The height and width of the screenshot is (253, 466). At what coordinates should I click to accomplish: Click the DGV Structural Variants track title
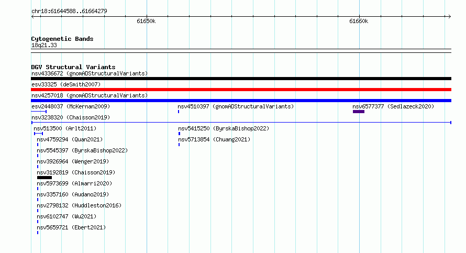click(73, 67)
